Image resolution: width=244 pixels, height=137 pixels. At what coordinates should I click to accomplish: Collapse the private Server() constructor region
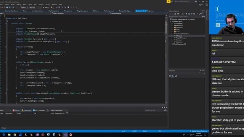[6, 47]
